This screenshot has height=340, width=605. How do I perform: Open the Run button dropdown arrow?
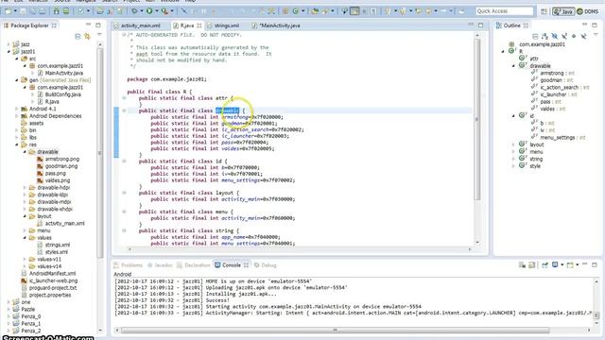(x=156, y=11)
